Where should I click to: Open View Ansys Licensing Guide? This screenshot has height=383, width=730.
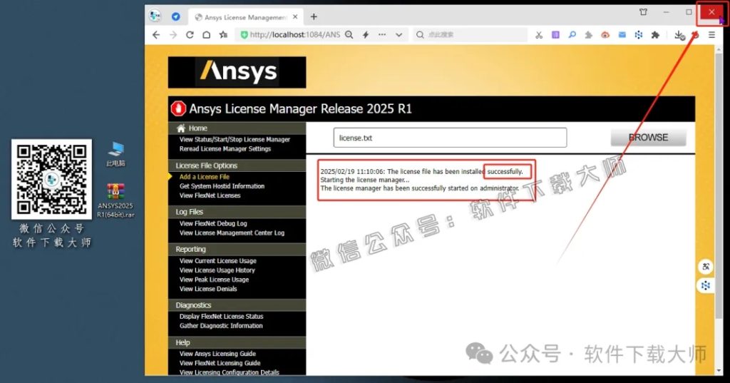click(x=217, y=354)
